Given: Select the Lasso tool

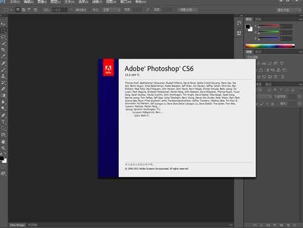Looking at the screenshot, I should pyautogui.click(x=3, y=37).
